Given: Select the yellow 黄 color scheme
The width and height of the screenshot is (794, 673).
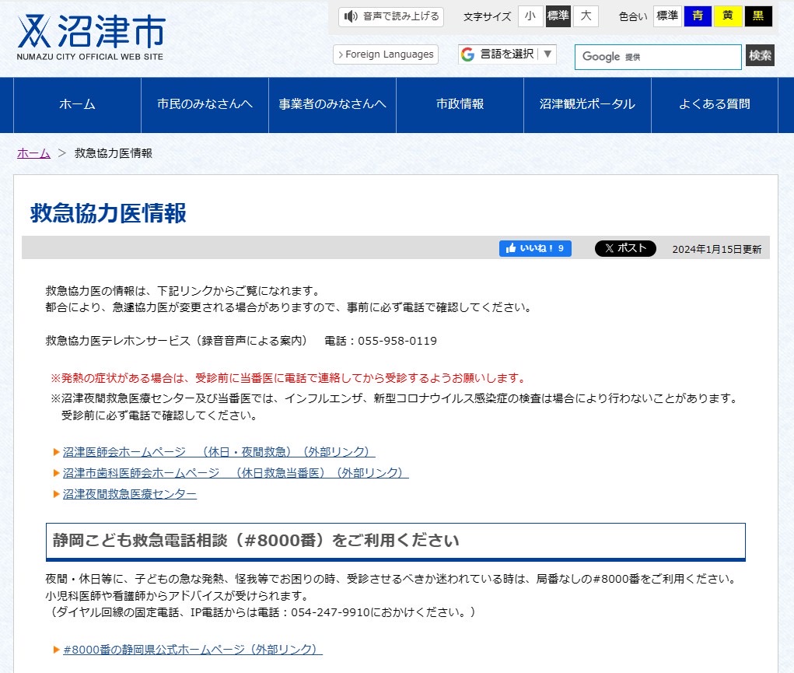Looking at the screenshot, I should (728, 16).
